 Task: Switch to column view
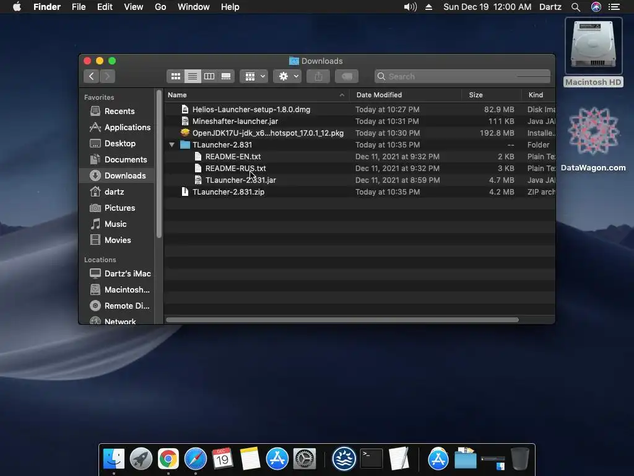click(209, 76)
